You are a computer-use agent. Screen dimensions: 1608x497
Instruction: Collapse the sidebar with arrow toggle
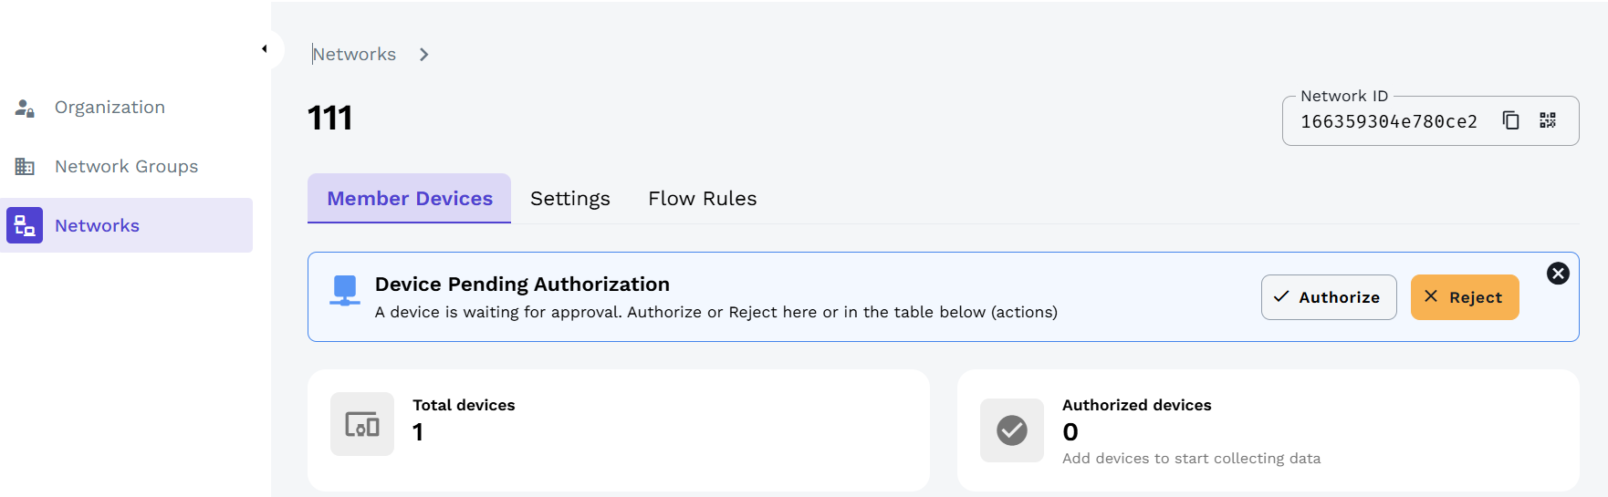point(265,49)
